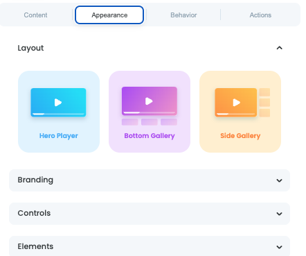Image resolution: width=306 pixels, height=256 pixels.
Task: Expand the Elements section
Action: click(x=150, y=246)
